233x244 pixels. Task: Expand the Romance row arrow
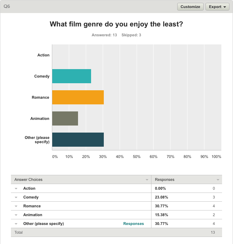click(16, 206)
